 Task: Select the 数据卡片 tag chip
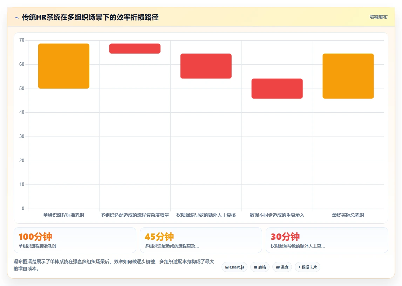[x=307, y=267]
